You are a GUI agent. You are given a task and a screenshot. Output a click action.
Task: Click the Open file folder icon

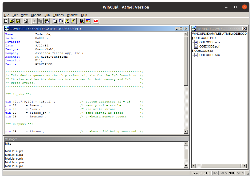(12, 21)
